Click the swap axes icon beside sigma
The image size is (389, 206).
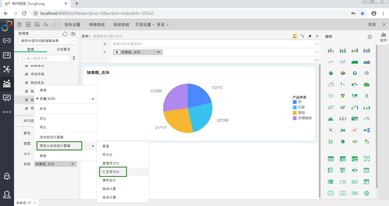(x=302, y=36)
